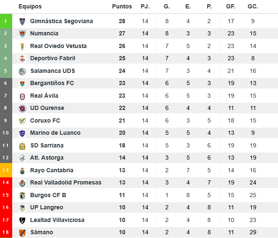Screen dimensions: 278x238
Task: Click the Numancia club badge
Action: [22, 34]
